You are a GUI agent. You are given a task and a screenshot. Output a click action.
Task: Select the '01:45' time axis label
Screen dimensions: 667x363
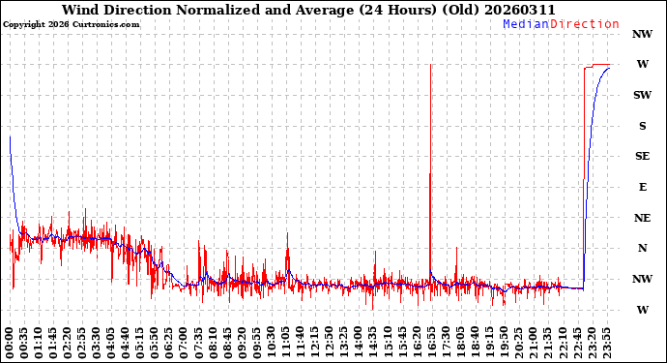[53, 343]
